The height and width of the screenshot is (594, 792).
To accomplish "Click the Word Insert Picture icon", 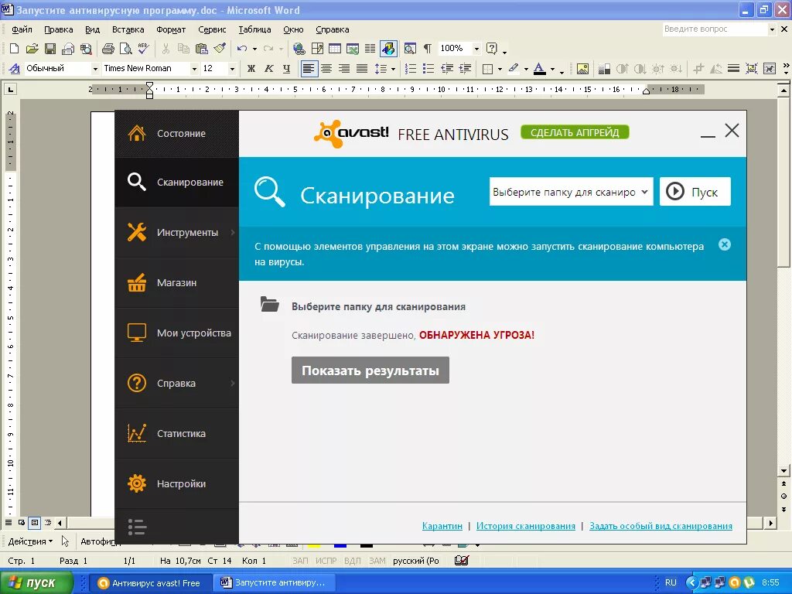I will [x=582, y=68].
